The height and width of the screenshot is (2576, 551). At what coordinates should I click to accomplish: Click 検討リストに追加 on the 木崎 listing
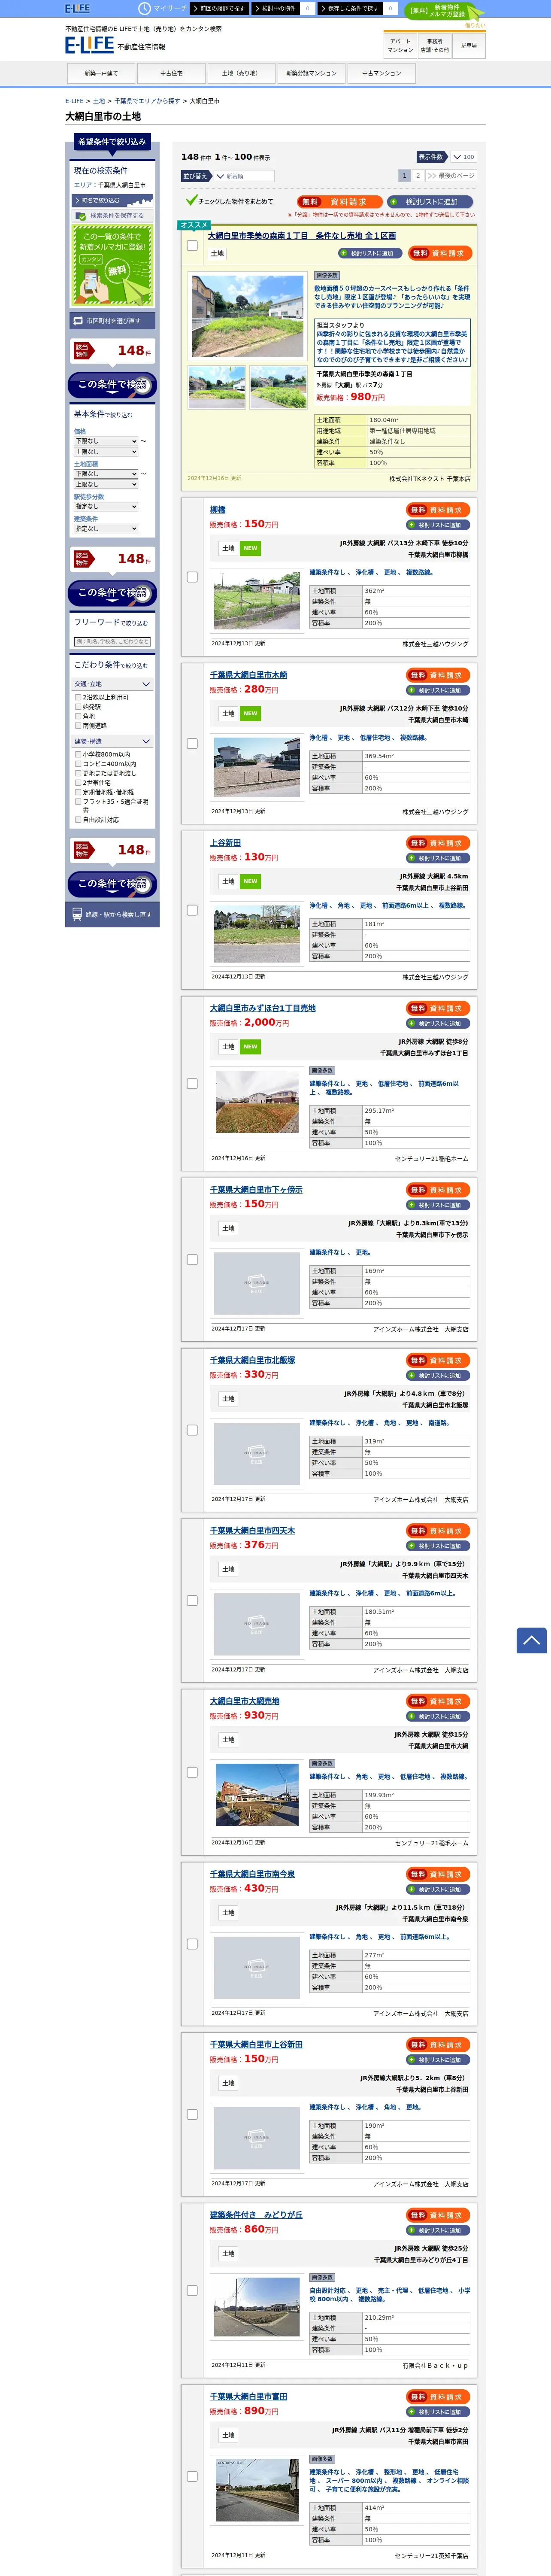pyautogui.click(x=439, y=690)
